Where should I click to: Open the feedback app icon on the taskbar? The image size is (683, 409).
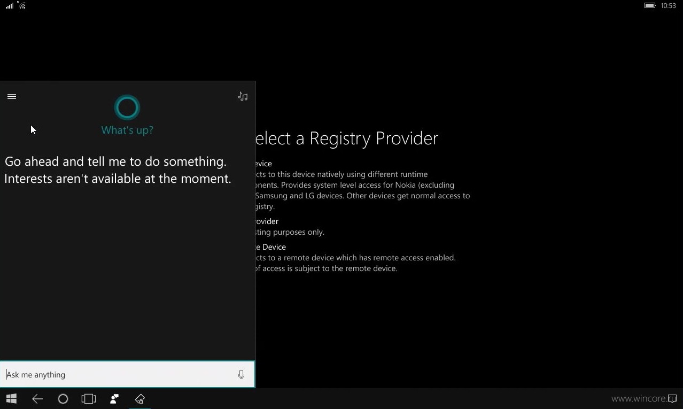pyautogui.click(x=114, y=399)
